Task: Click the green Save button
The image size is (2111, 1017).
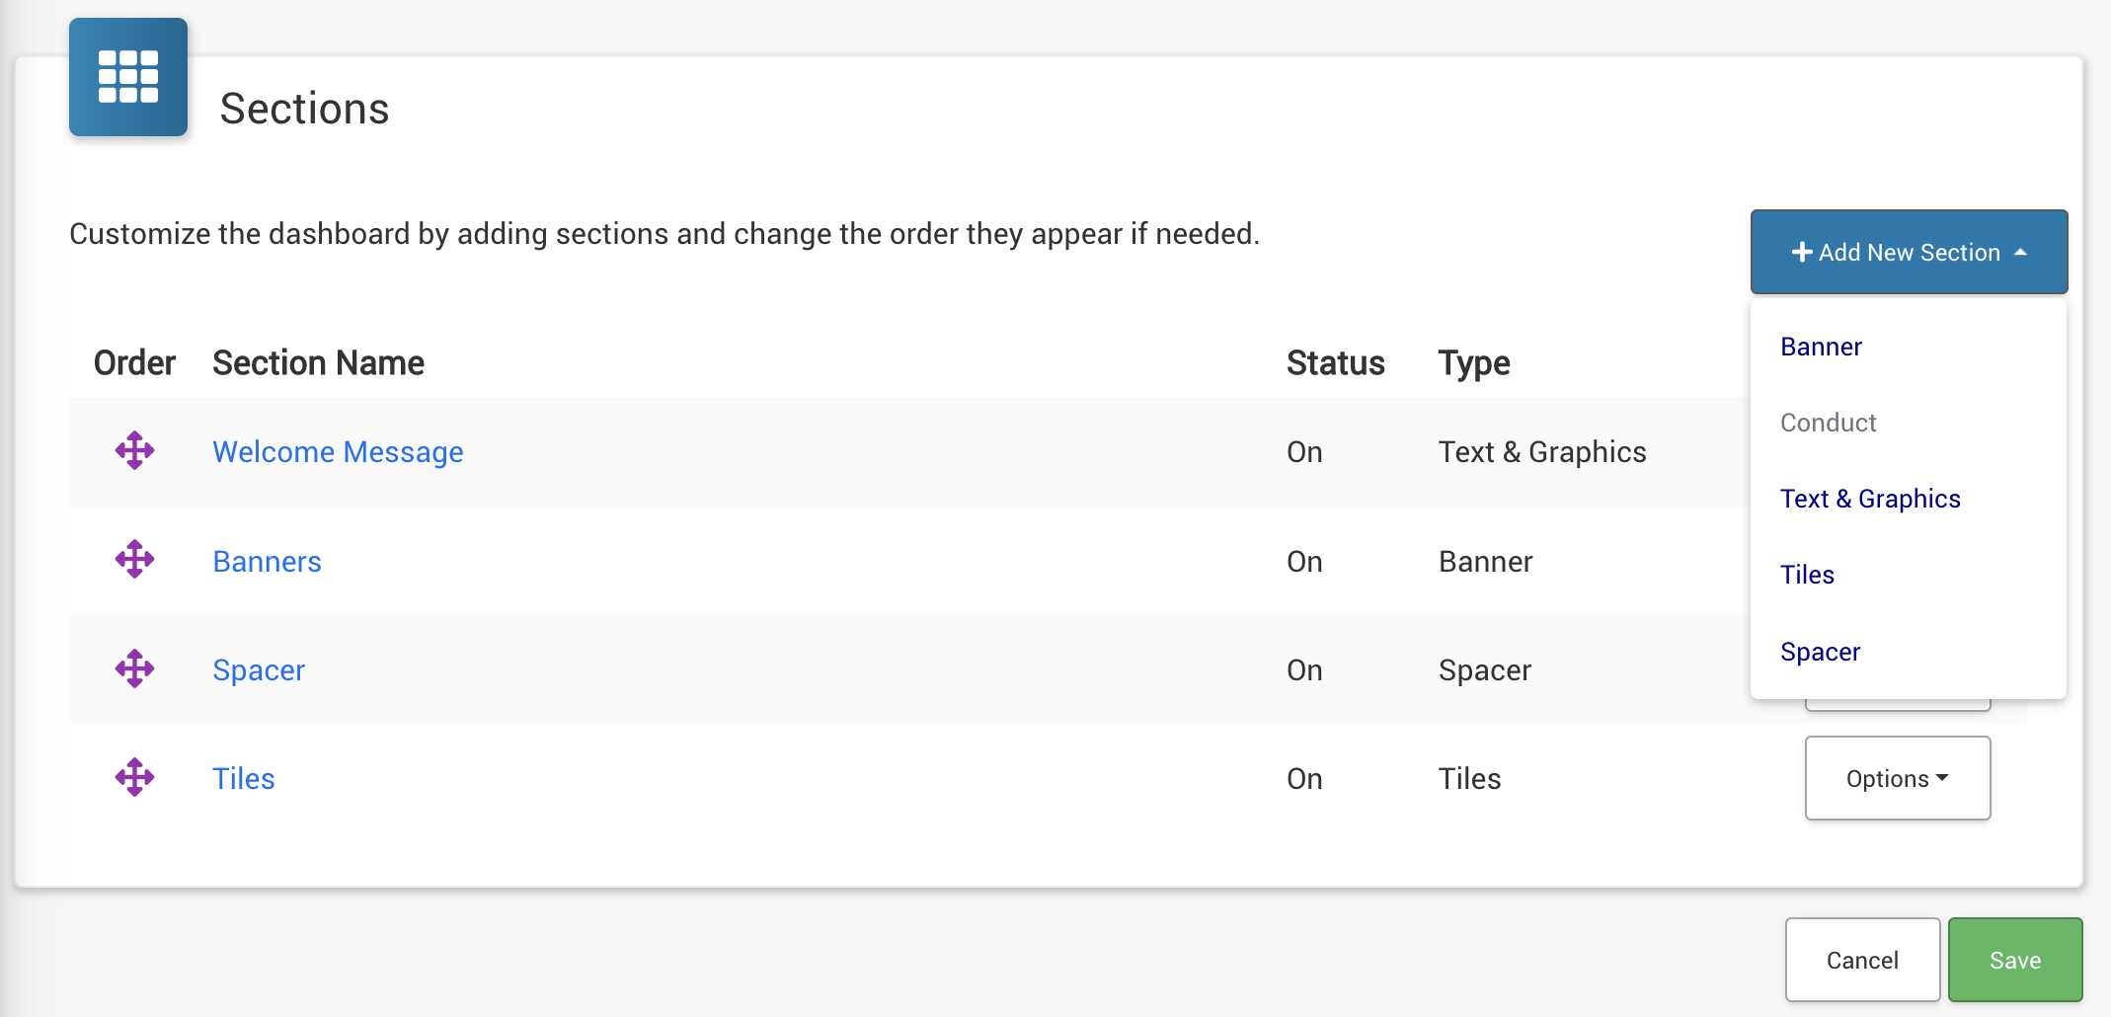Action: click(x=2014, y=960)
